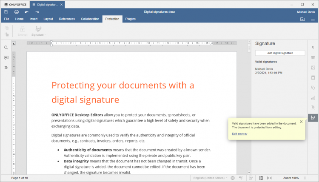
Task: Toggle spell checking in the status bar
Action: click(241, 178)
